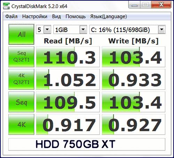The width and height of the screenshot is (174, 158).
Task: Open the Настройки menu
Action: click(35, 16)
